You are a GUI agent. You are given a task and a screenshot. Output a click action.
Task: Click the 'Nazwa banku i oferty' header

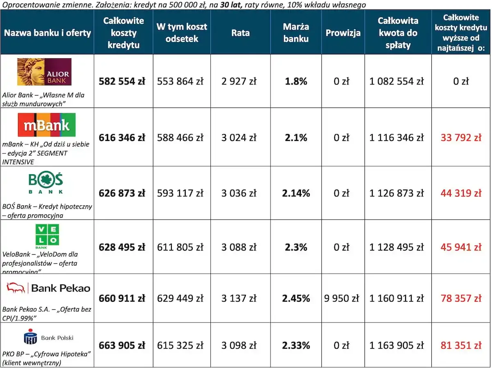(x=47, y=33)
